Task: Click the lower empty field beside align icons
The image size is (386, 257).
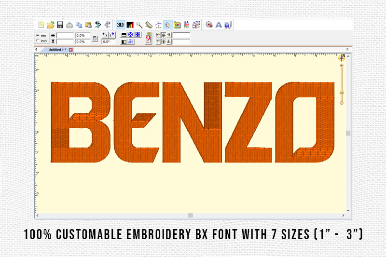Action: 181,41
